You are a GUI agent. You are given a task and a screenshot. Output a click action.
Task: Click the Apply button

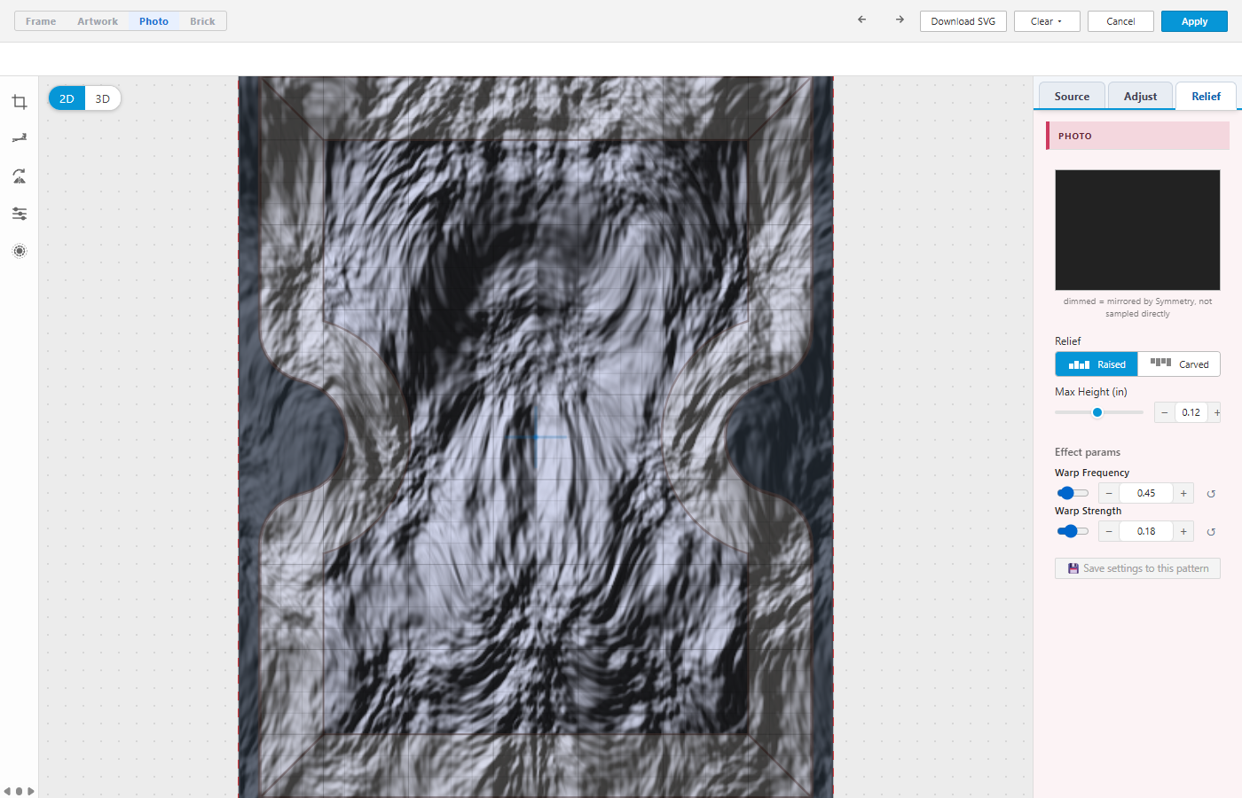click(x=1194, y=21)
